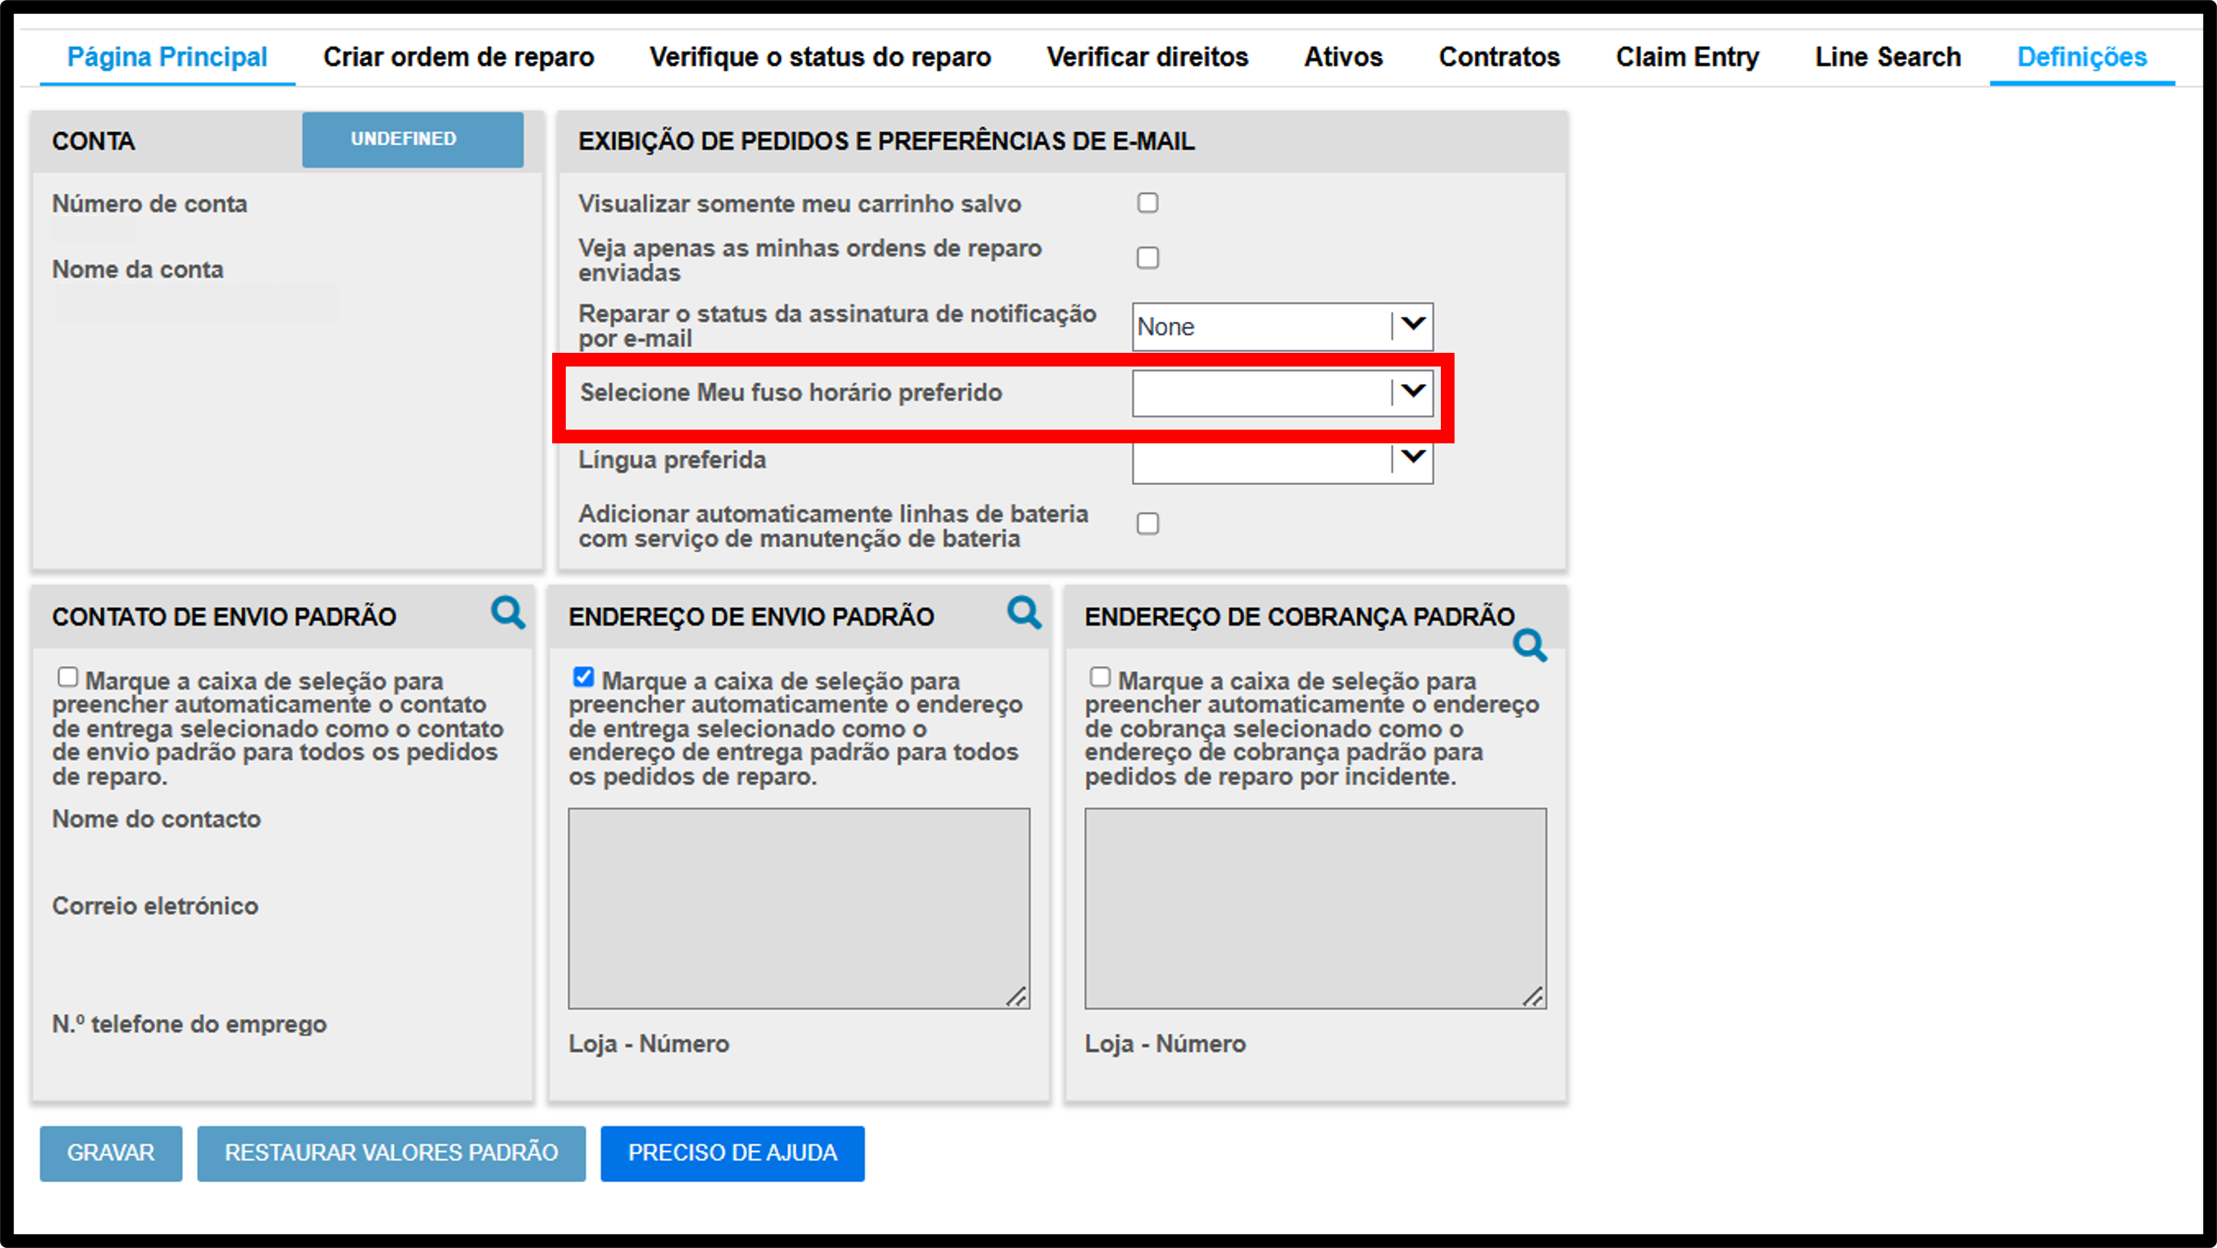Select the Definições tab
Image resolution: width=2217 pixels, height=1248 pixels.
pos(2082,57)
